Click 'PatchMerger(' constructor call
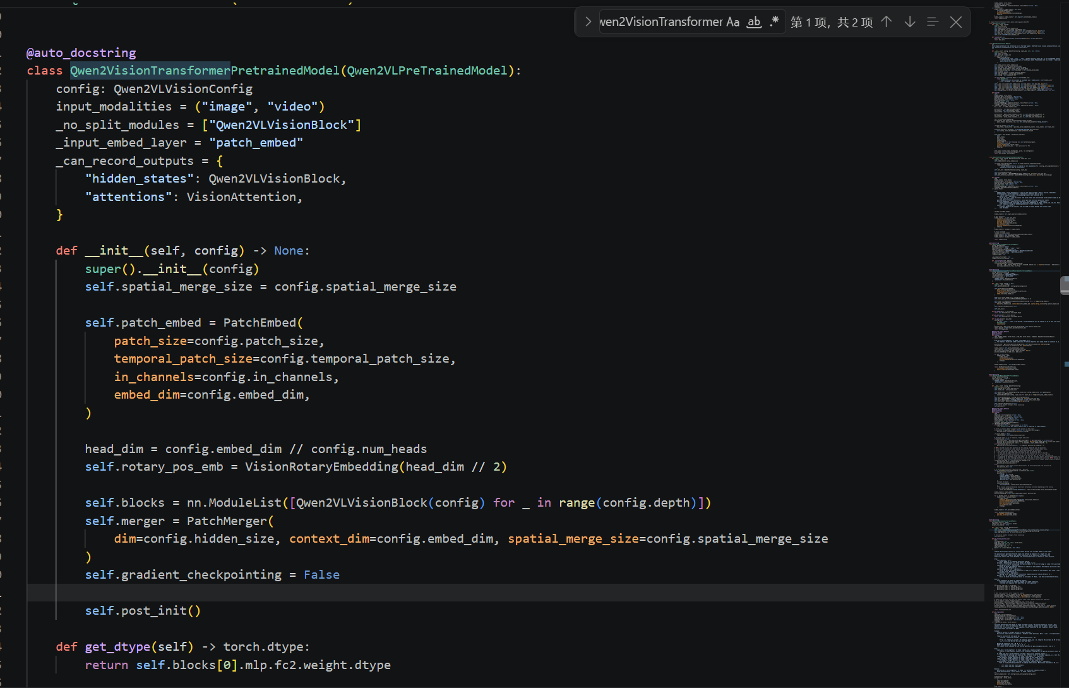 coord(230,521)
